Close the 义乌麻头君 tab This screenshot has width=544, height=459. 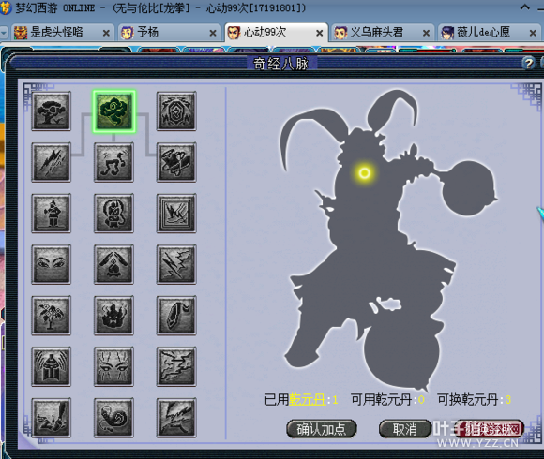point(426,33)
